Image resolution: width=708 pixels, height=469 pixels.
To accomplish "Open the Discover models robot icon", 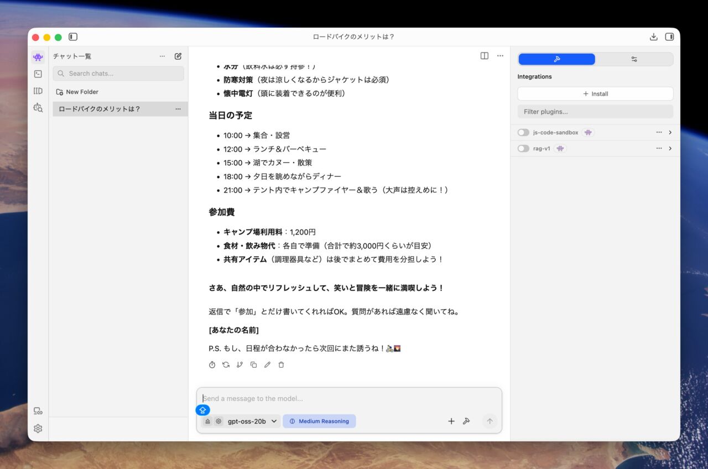I will coord(38,108).
